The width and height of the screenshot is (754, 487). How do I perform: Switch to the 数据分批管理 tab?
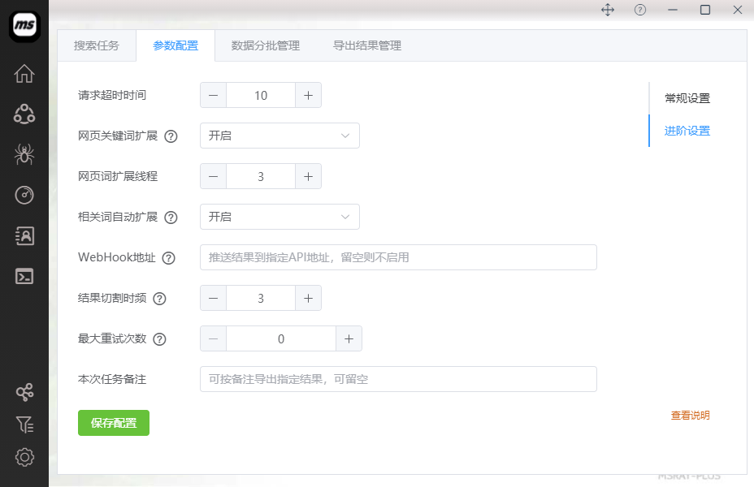click(266, 45)
